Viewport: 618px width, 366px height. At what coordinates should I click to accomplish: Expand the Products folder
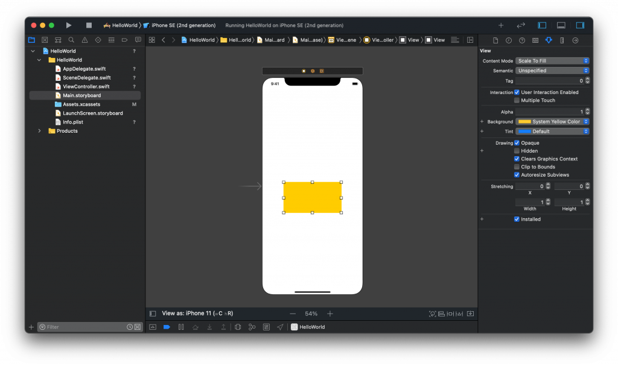(x=40, y=131)
